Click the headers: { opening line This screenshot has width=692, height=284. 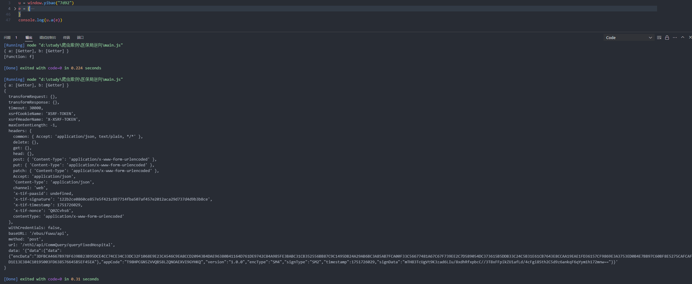(20, 131)
